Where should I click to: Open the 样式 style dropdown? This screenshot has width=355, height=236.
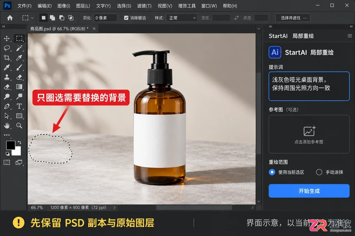click(x=182, y=18)
